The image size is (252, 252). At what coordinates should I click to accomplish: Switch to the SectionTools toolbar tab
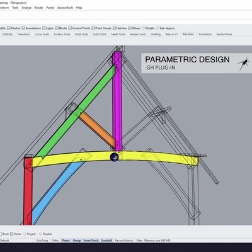(x=224, y=34)
